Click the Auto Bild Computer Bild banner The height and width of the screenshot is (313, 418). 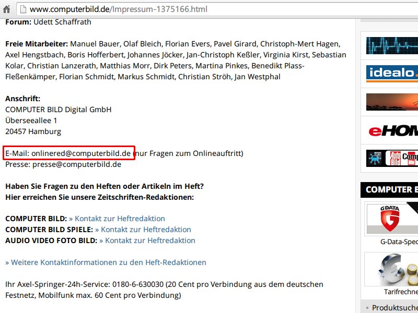click(392, 159)
